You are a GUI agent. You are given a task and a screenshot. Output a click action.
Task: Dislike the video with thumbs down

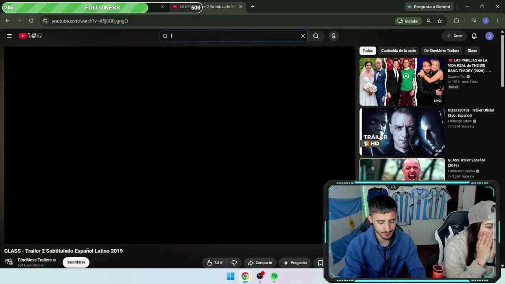point(234,263)
